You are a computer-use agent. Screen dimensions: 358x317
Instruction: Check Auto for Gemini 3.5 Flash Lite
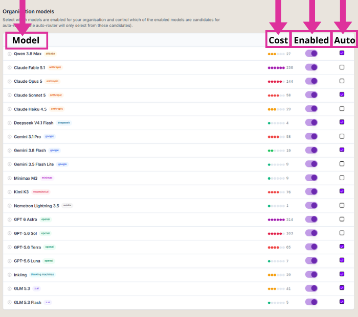click(x=342, y=164)
